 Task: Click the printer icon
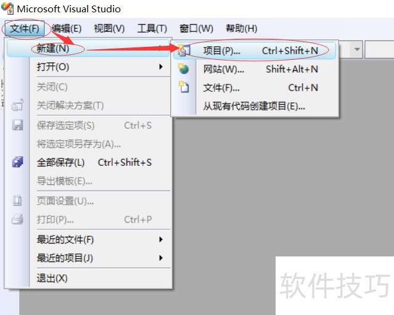(17, 219)
